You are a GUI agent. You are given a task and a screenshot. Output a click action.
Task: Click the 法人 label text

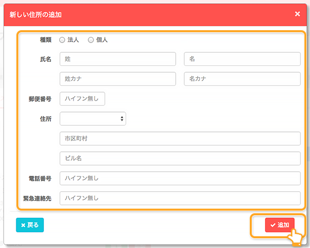tap(73, 40)
